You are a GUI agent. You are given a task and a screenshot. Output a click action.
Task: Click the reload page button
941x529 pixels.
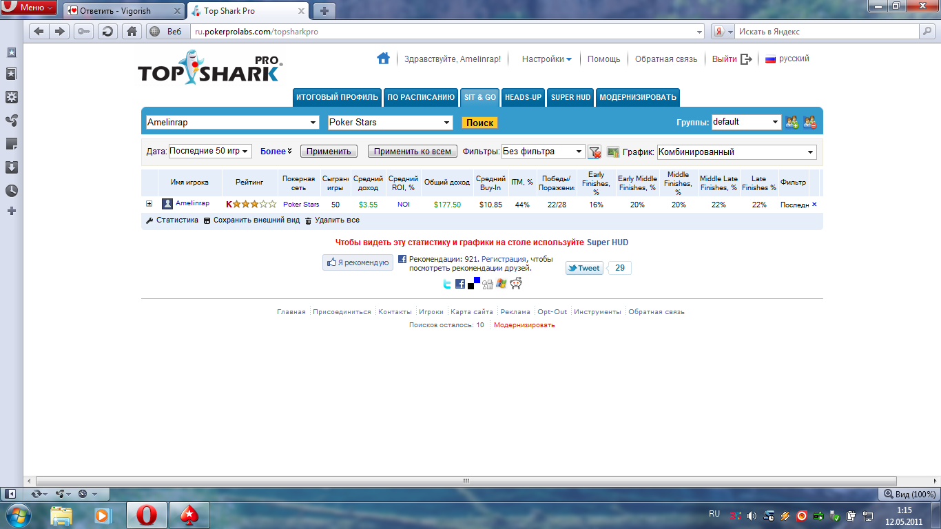[107, 32]
